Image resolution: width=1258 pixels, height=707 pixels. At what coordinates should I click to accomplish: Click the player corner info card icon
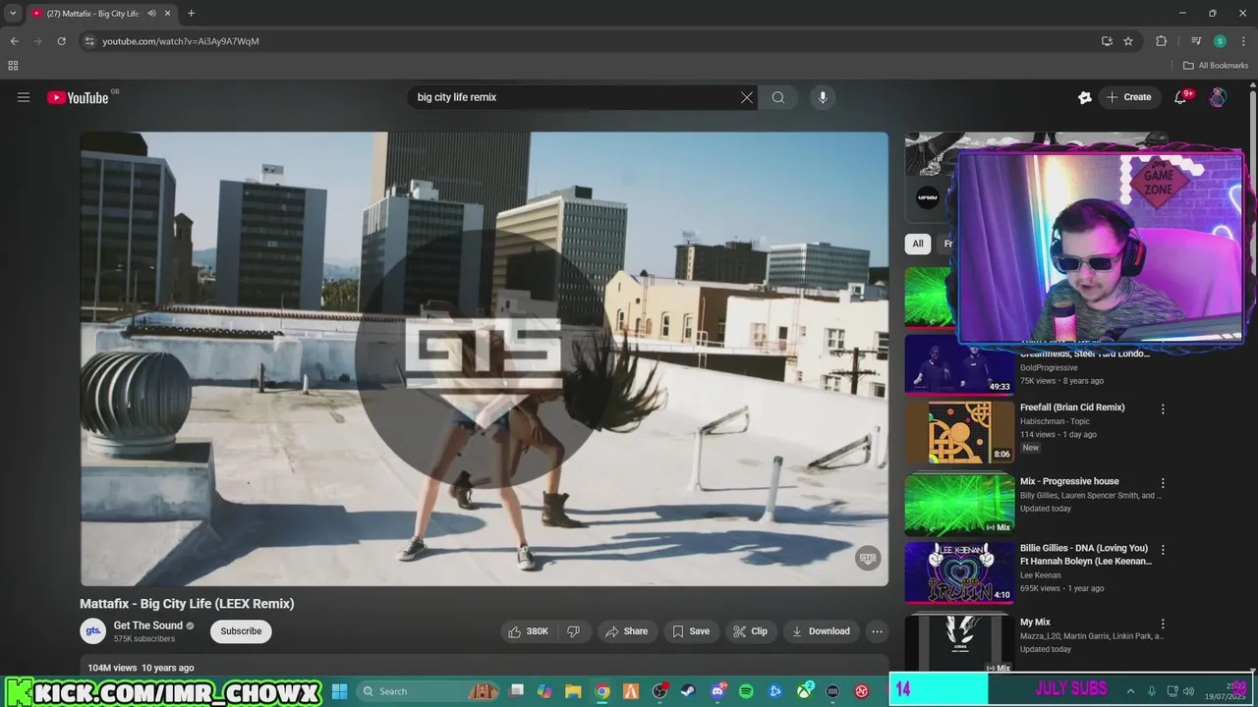pyautogui.click(x=867, y=558)
